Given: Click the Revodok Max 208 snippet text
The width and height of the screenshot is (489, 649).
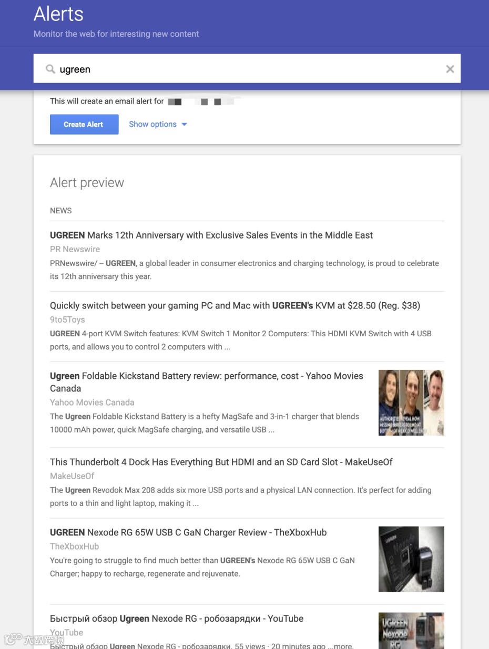Looking at the screenshot, I should [x=241, y=497].
